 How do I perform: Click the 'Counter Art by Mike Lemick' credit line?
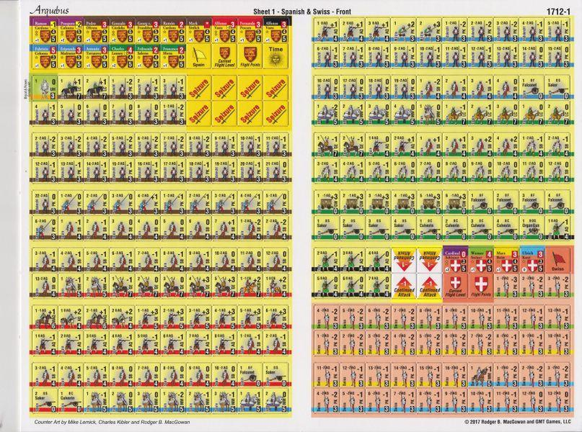coord(112,422)
